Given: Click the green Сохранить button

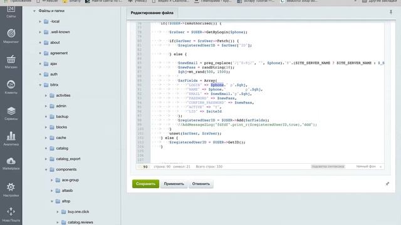Looking at the screenshot, I should (145, 184).
